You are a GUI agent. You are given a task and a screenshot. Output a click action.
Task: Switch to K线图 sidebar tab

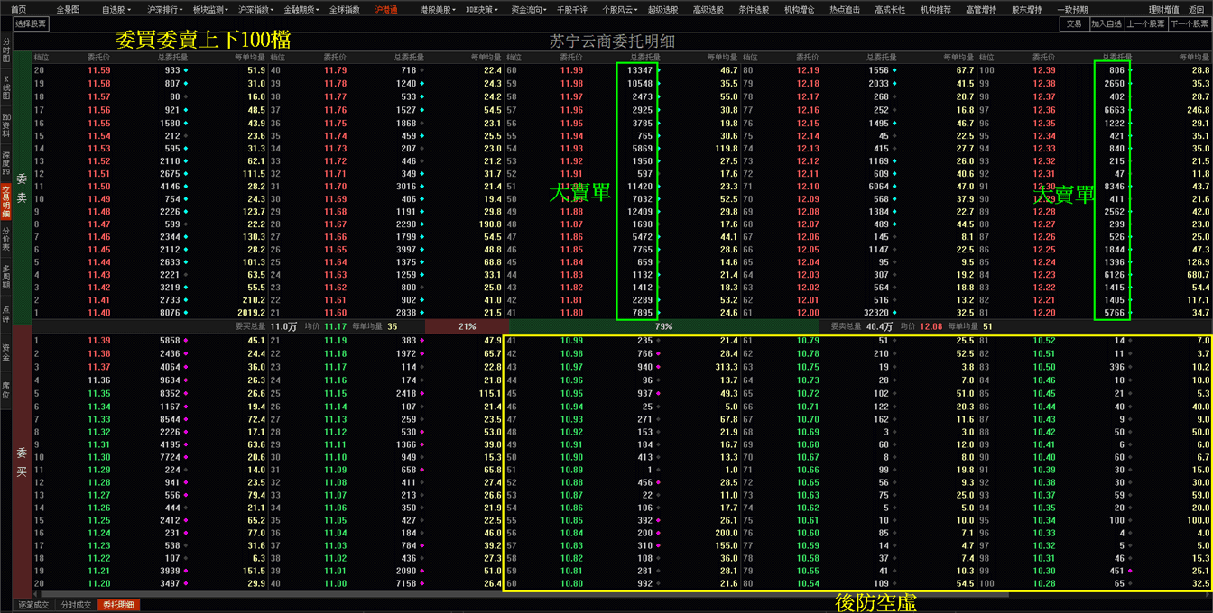(x=5, y=87)
